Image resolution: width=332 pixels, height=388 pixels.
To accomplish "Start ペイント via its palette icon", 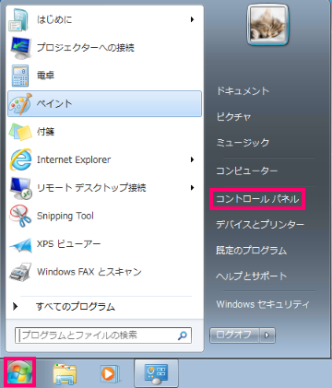I will point(20,104).
